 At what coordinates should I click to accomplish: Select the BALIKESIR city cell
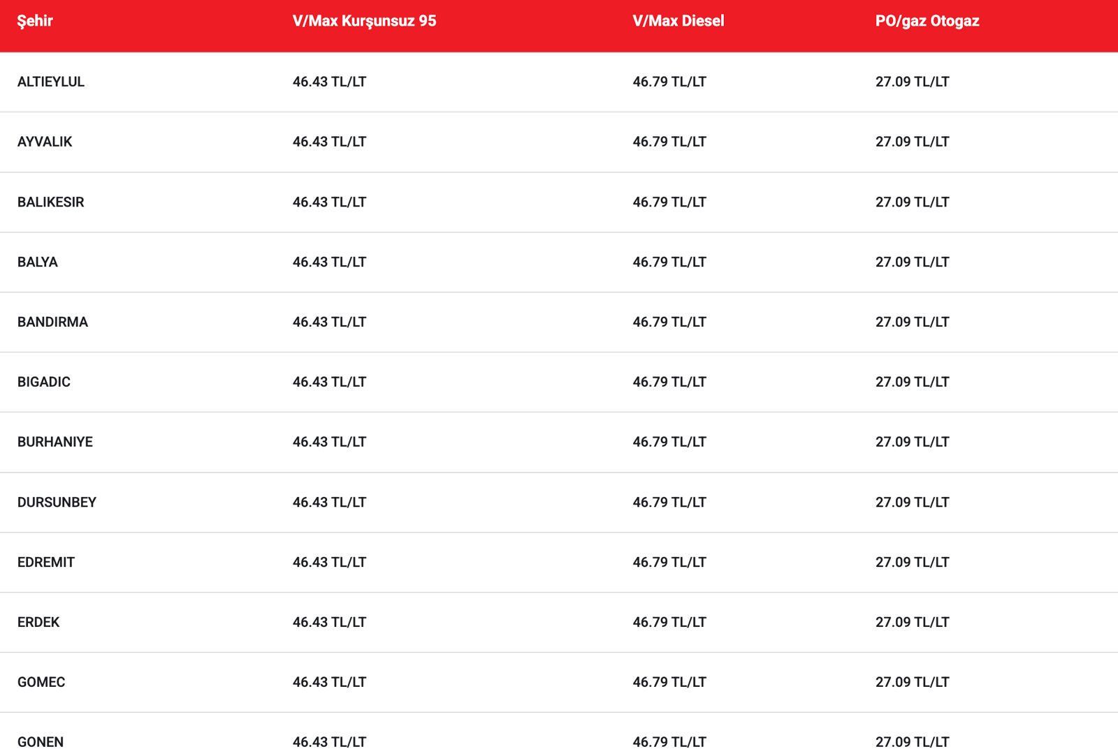[50, 202]
